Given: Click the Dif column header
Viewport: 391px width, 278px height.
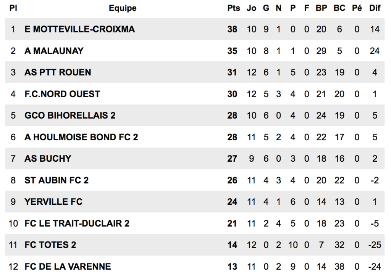Looking at the screenshot, I should coord(375,8).
